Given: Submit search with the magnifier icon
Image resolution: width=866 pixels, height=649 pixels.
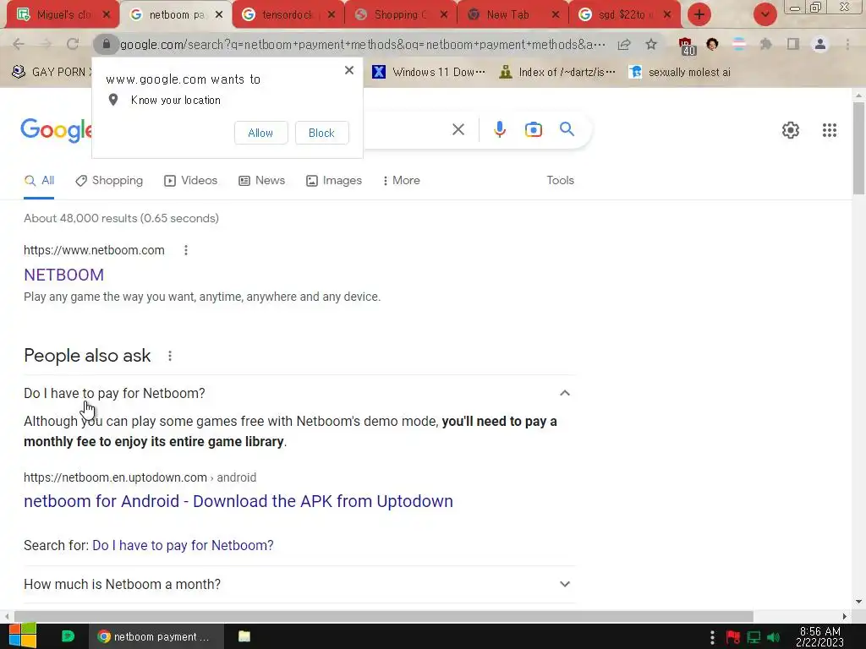Looking at the screenshot, I should (x=567, y=129).
